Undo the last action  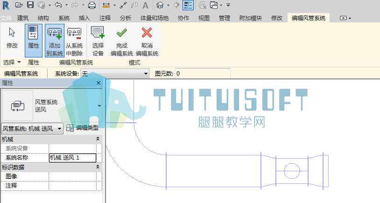point(58,5)
